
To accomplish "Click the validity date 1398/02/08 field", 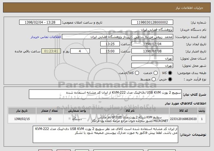I will (x=152, y=51).
